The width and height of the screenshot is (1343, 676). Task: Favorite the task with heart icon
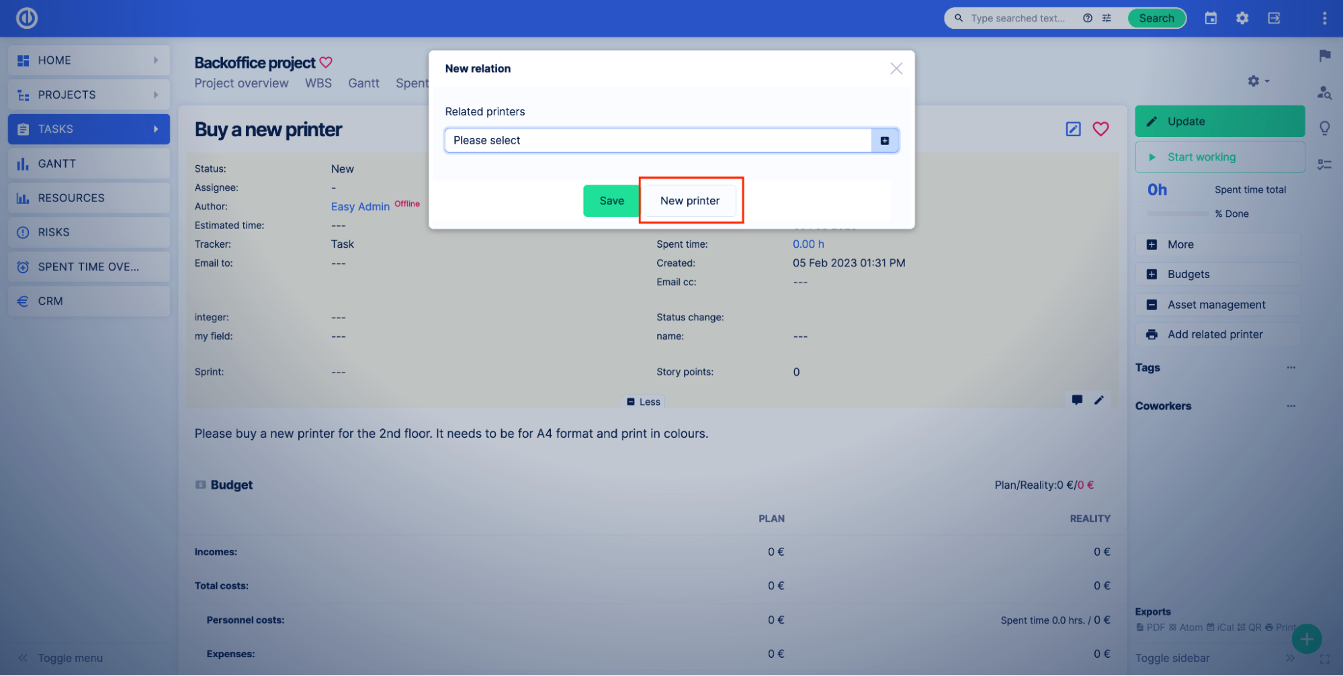click(x=1100, y=129)
